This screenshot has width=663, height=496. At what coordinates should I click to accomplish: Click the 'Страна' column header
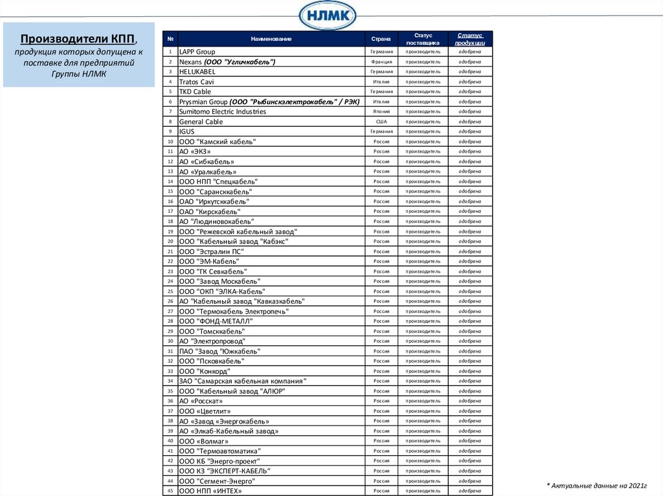click(381, 39)
